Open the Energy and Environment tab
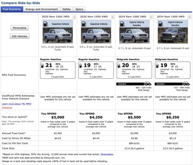The width and height of the screenshot is (193, 165). pos(42,9)
